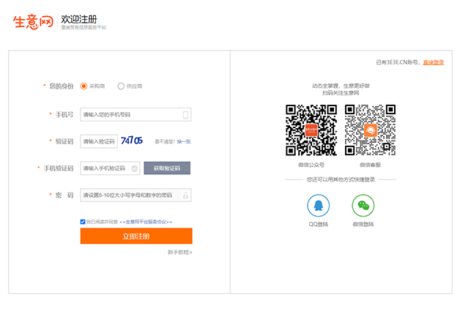Click 换一张 to refresh captcha
The height and width of the screenshot is (309, 460).
coord(184,141)
